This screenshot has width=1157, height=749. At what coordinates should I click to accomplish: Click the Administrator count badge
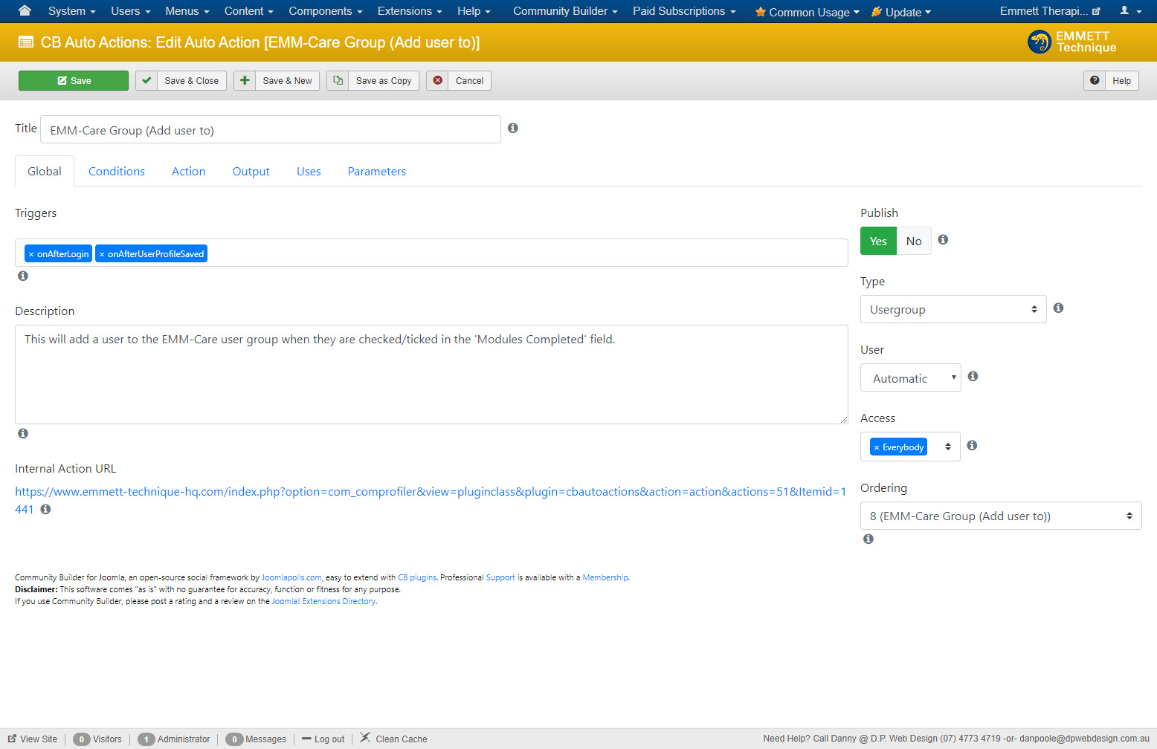click(x=146, y=739)
